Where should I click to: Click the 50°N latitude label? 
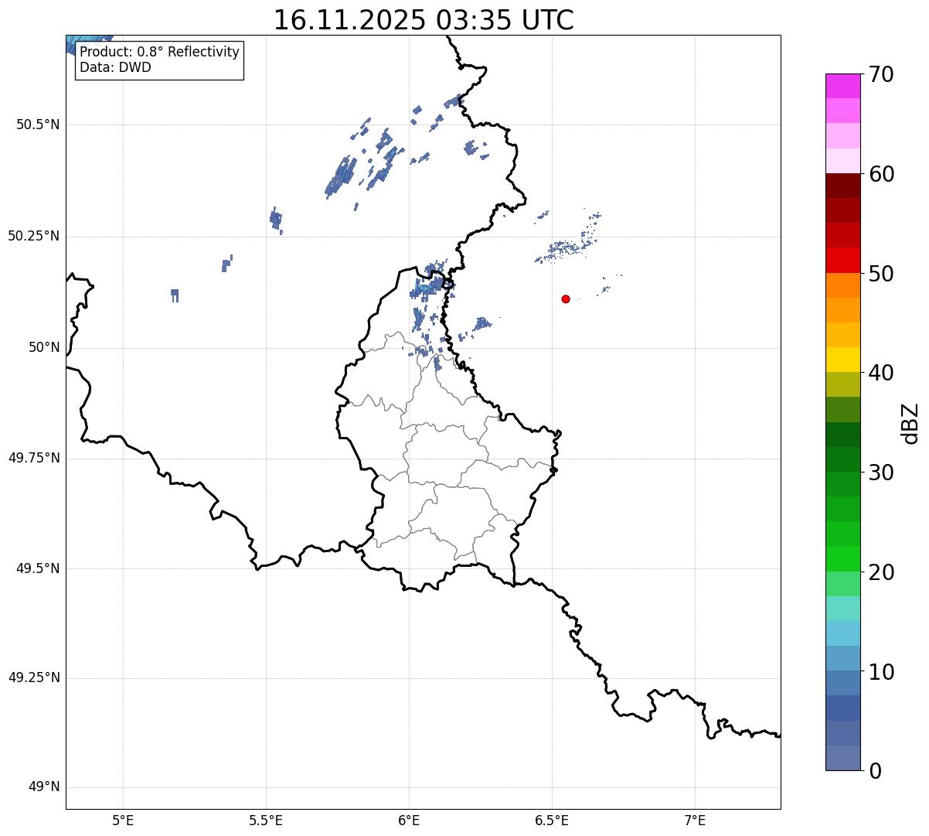coord(44,348)
